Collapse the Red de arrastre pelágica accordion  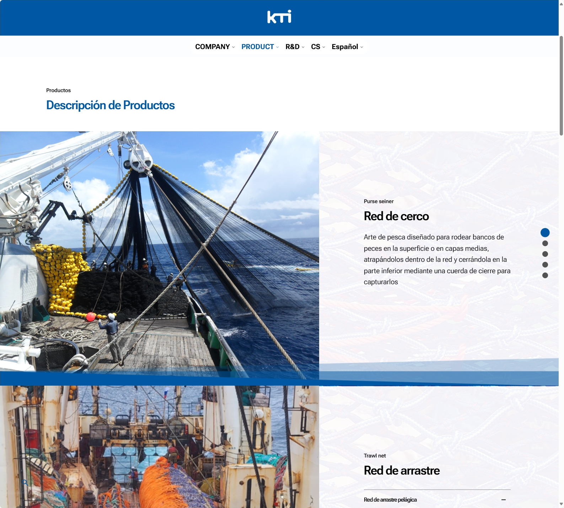click(x=390, y=500)
